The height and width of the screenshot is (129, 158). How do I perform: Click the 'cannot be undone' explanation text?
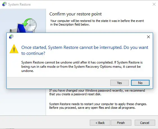coord(82,67)
